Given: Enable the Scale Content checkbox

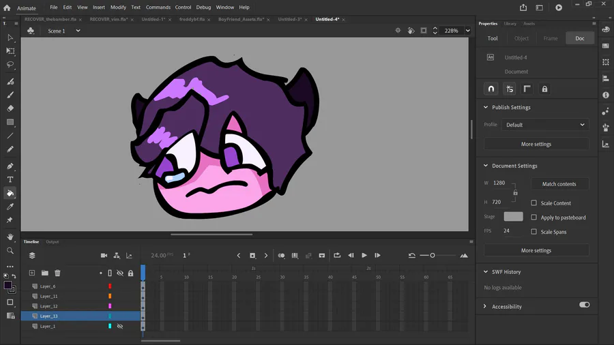Looking at the screenshot, I should [533, 203].
